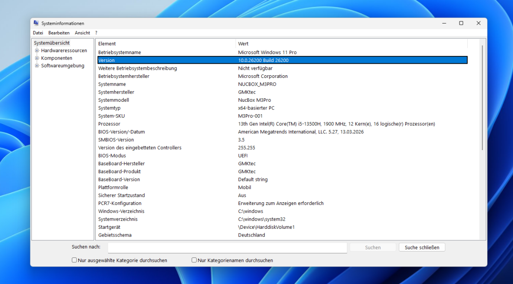The image size is (513, 284).
Task: Click the value x64-basierter PC
Action: click(x=256, y=108)
